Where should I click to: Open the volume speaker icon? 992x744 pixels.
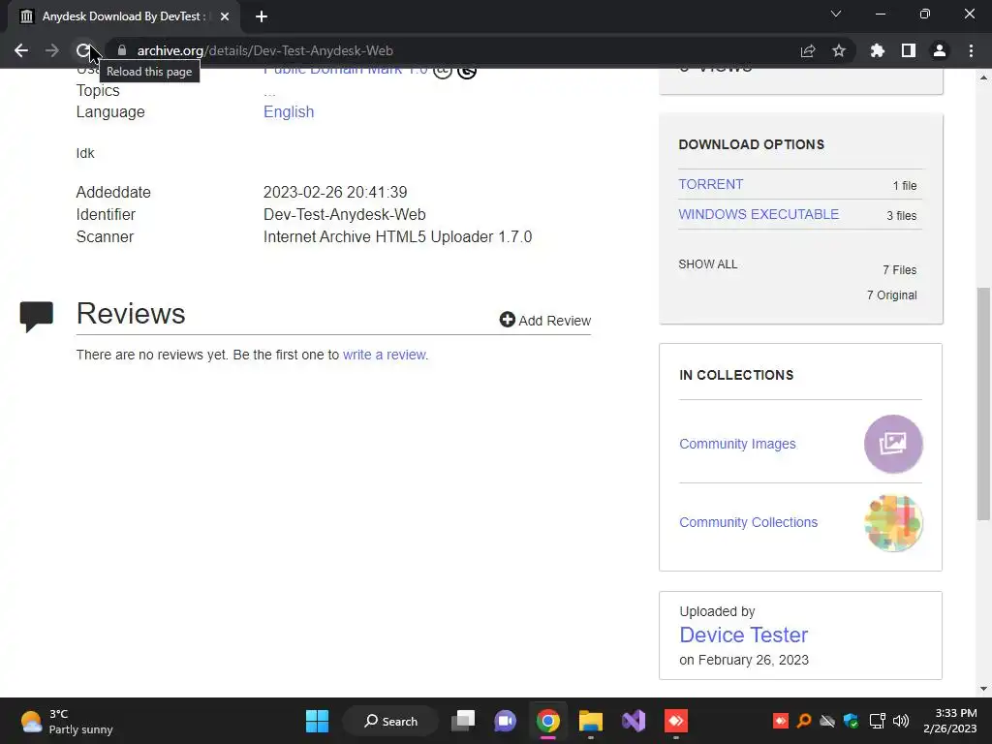[901, 721]
